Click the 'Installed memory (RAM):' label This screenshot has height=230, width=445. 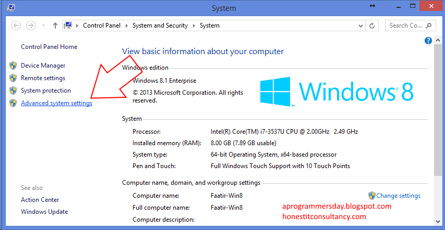tap(167, 143)
